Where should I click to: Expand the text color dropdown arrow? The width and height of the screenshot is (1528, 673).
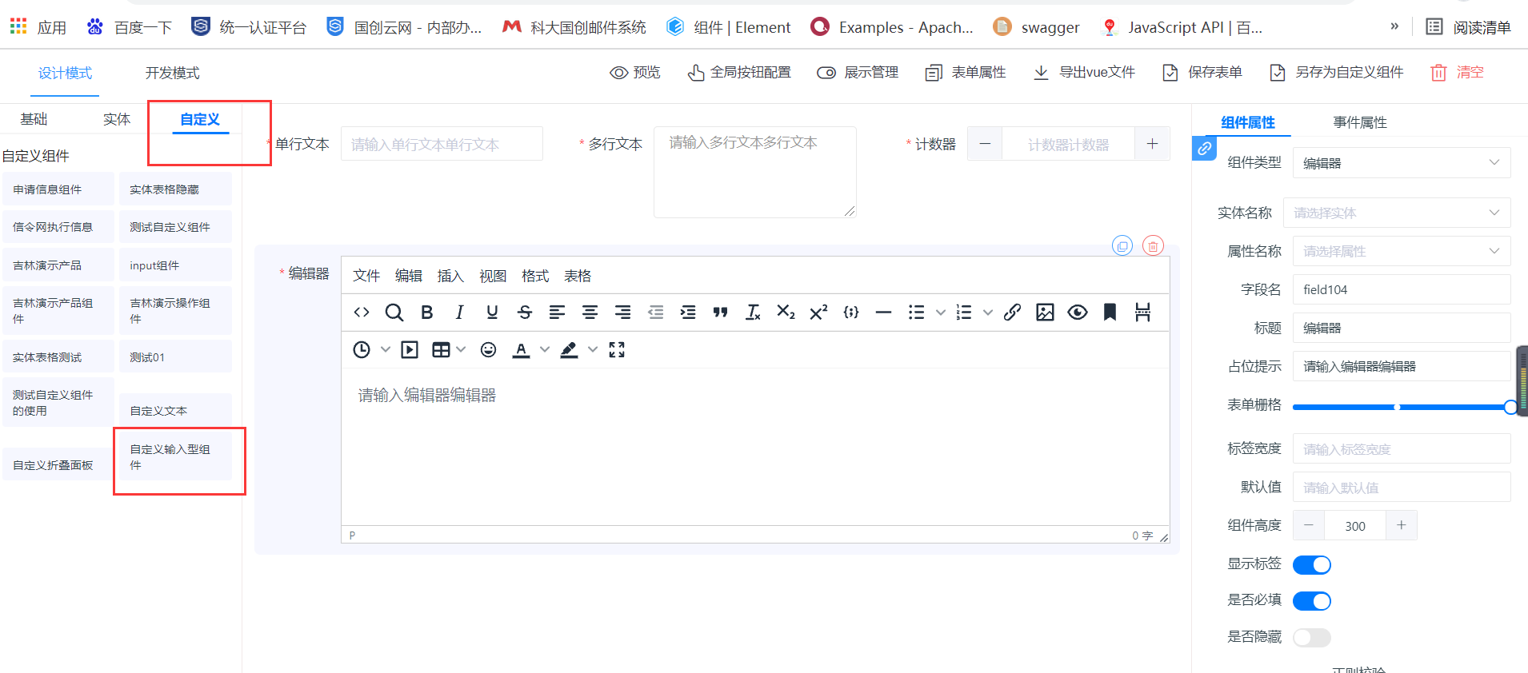pos(545,349)
